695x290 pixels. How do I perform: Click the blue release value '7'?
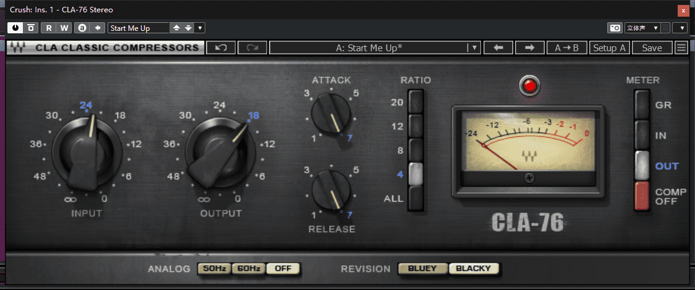350,215
